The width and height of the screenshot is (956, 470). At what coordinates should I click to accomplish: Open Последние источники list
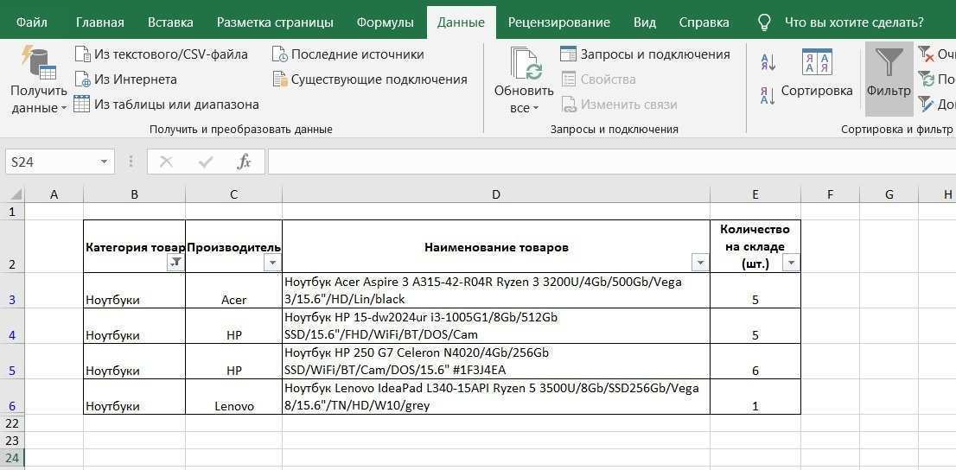(347, 54)
